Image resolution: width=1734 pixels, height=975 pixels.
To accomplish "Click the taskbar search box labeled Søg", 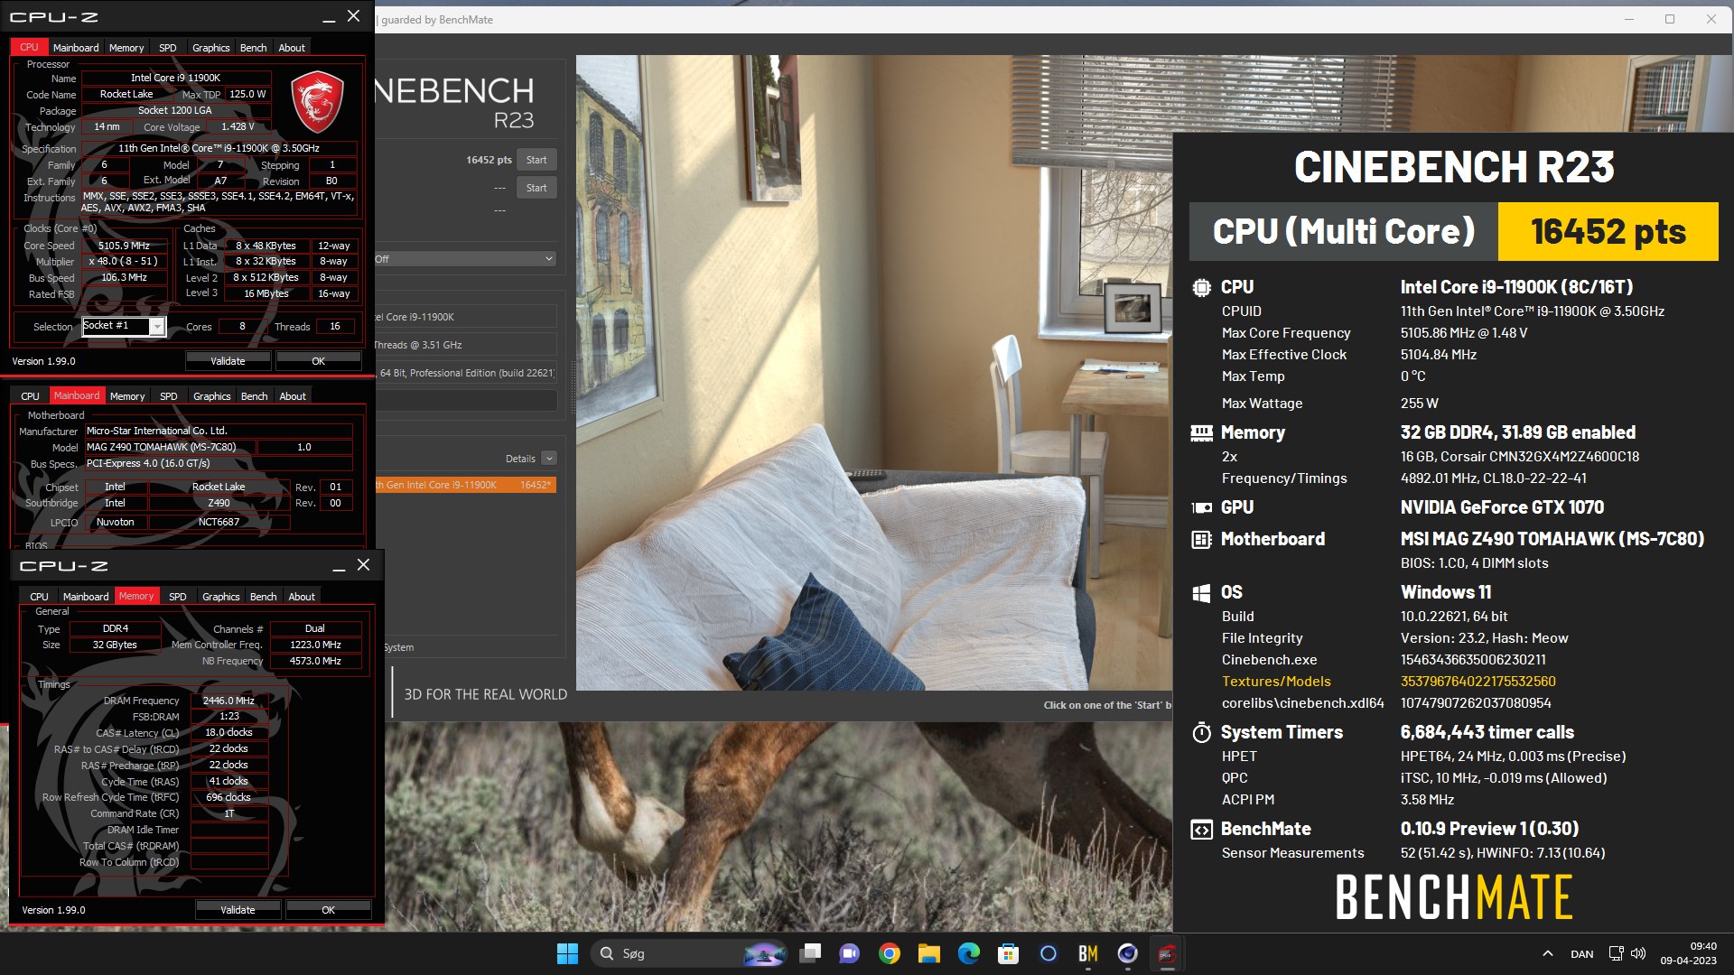I will pyautogui.click(x=689, y=953).
